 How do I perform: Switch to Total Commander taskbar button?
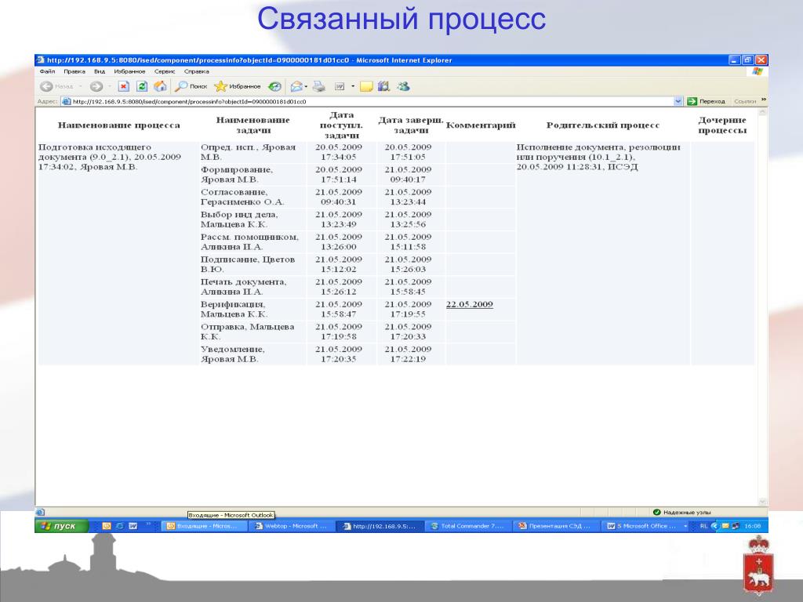[467, 526]
